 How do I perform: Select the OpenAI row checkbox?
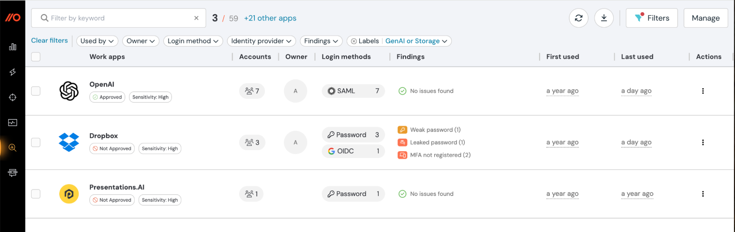tap(36, 91)
